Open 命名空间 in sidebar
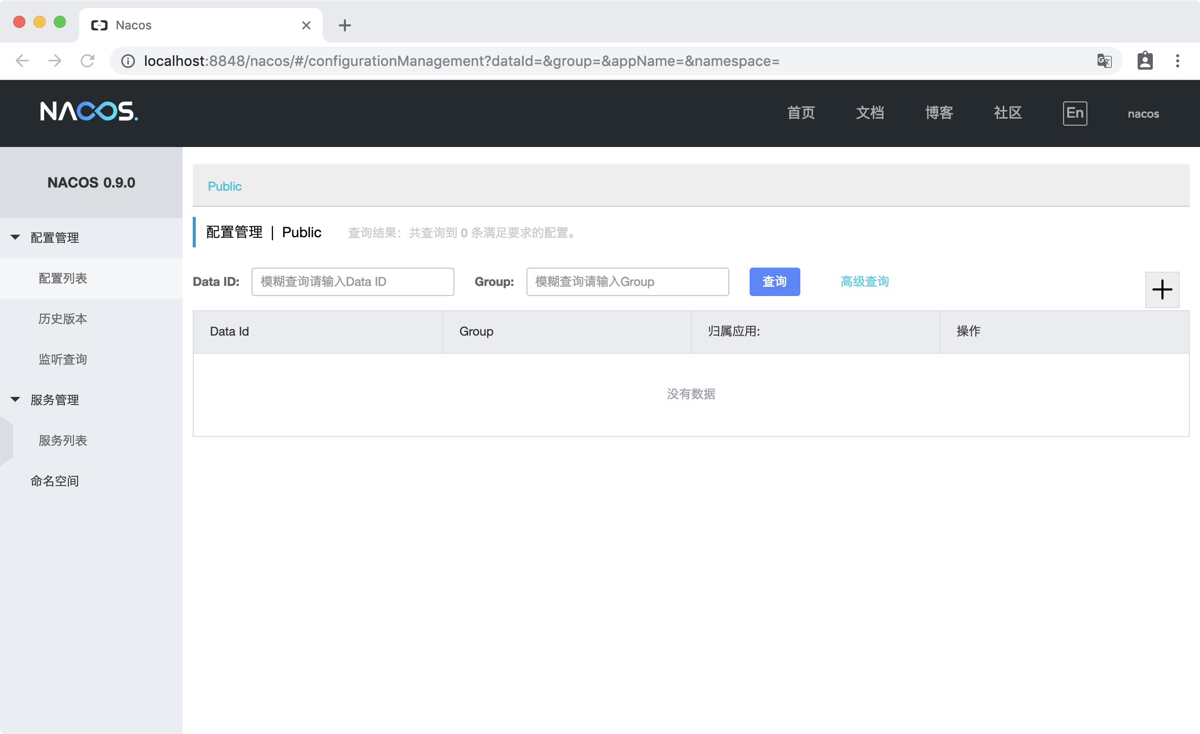This screenshot has width=1200, height=734. 55,481
